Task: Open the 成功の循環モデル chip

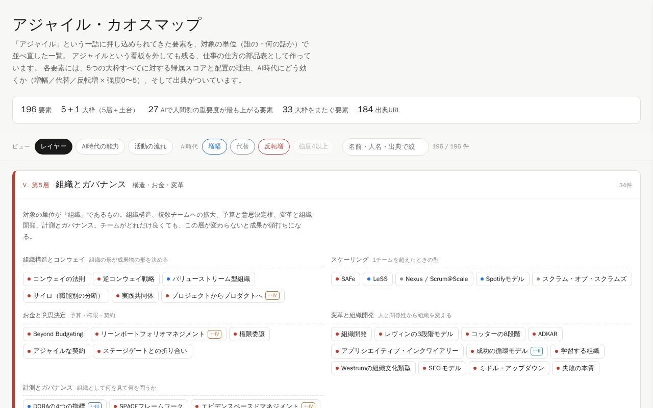Action: (507, 351)
